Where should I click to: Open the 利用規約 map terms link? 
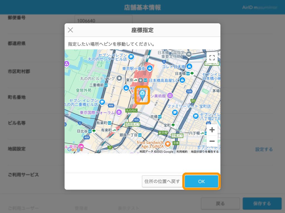[182, 152]
